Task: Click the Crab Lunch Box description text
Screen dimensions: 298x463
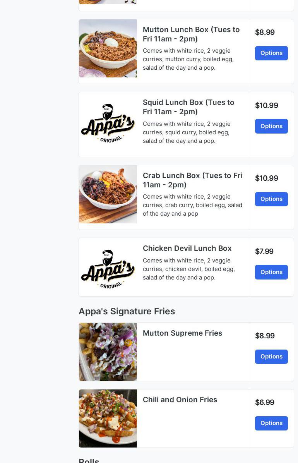Action: 192,205
